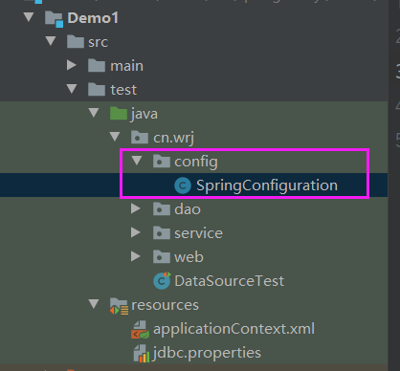400x371 pixels.
Task: Collapse the Demo1 project node
Action: (x=29, y=17)
